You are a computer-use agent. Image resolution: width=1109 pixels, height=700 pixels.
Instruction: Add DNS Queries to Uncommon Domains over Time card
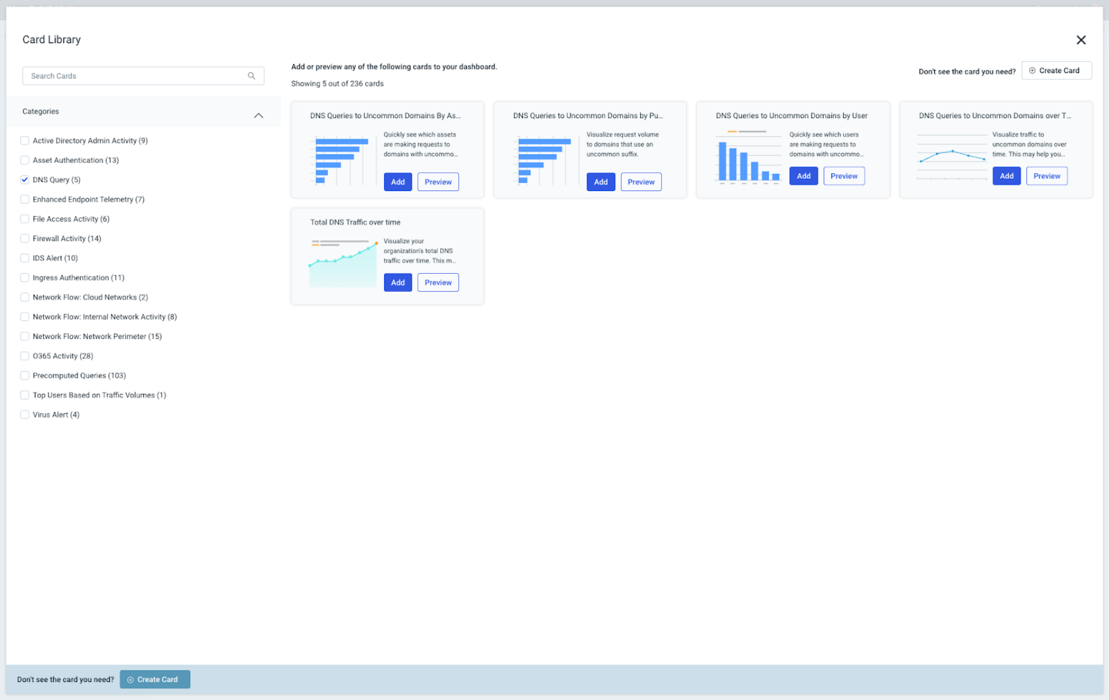click(x=1006, y=176)
